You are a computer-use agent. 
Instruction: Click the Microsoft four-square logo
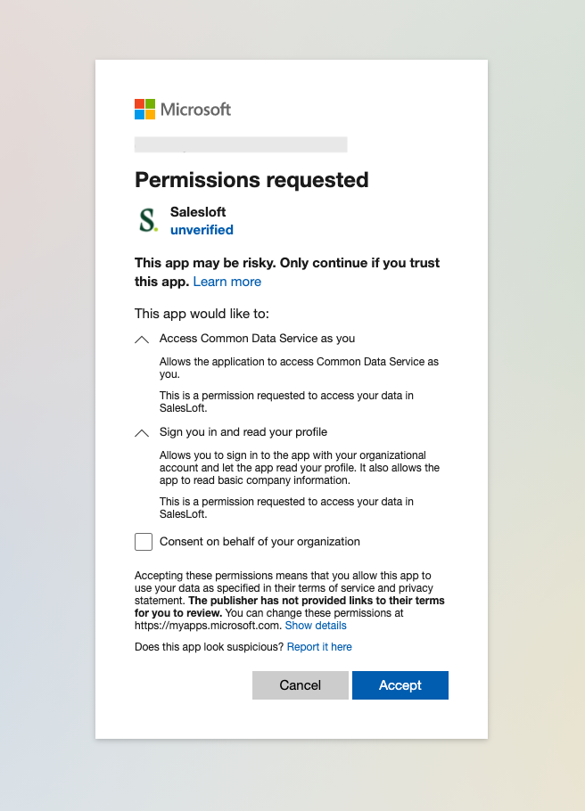[x=144, y=109]
